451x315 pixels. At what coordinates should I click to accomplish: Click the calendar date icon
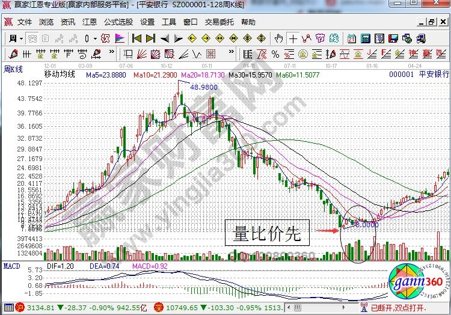(352, 38)
